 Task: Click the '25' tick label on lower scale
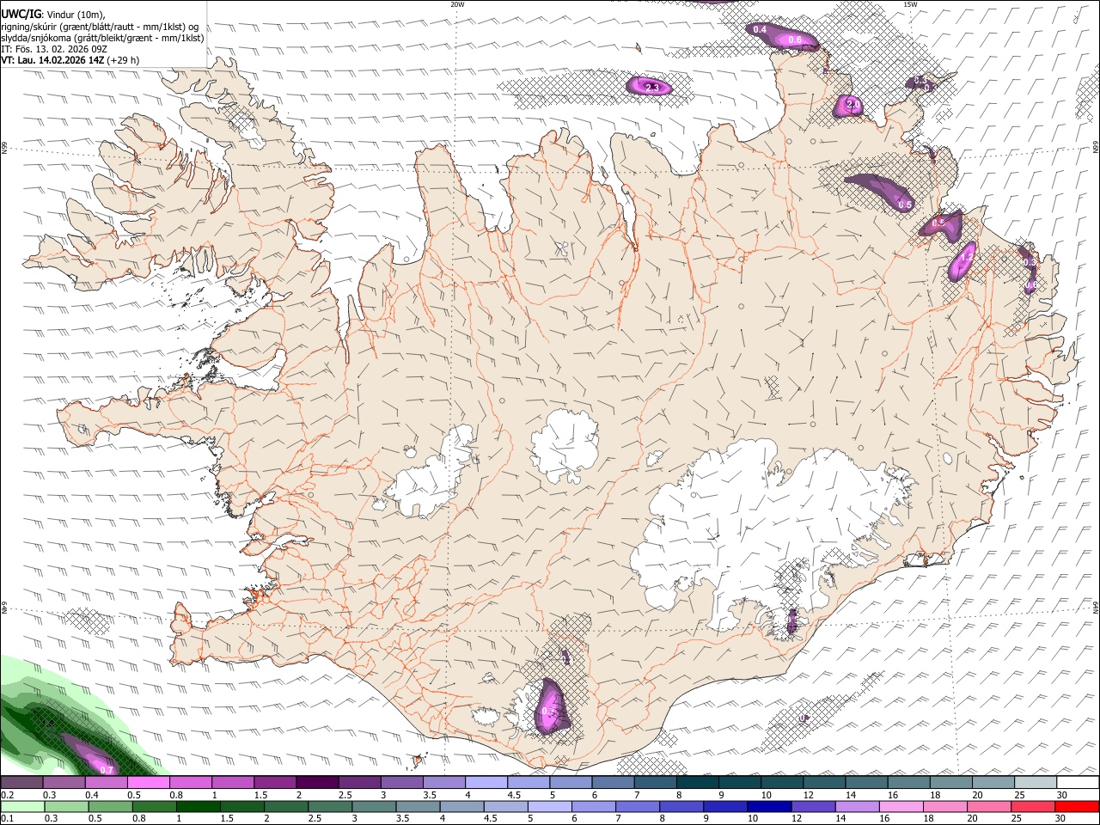click(1016, 819)
